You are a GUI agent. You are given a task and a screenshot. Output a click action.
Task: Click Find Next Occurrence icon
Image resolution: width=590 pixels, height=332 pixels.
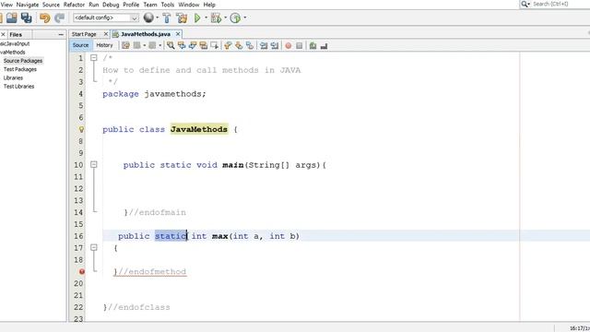pyautogui.click(x=193, y=45)
